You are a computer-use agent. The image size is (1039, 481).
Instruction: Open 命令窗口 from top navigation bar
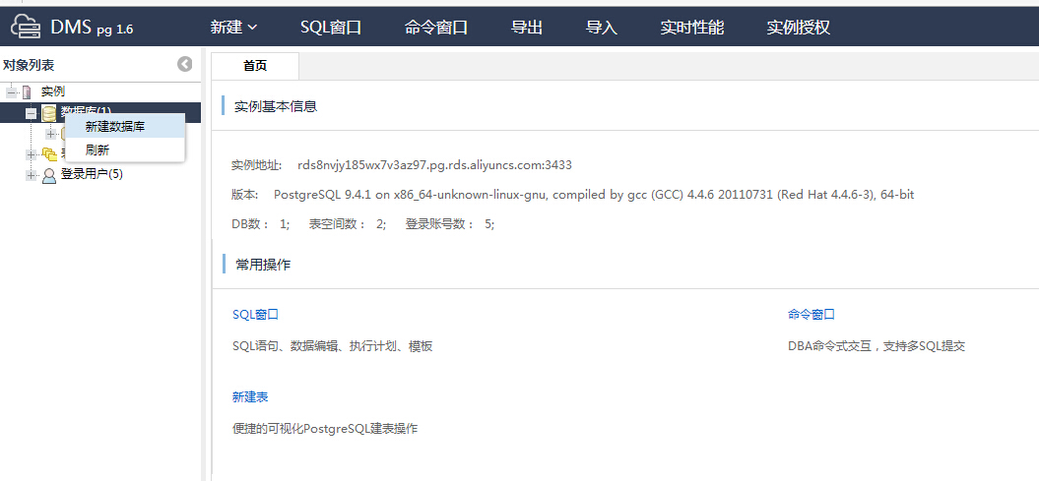click(x=435, y=28)
